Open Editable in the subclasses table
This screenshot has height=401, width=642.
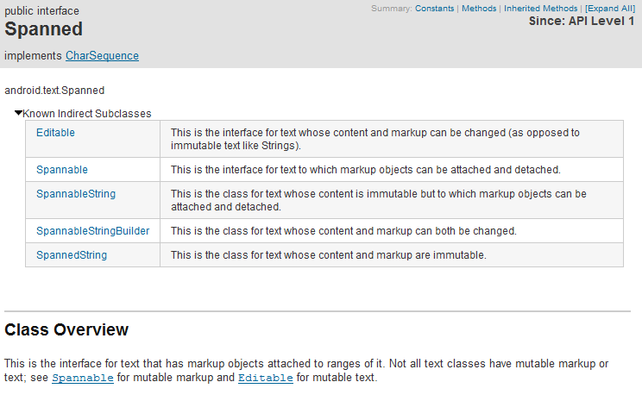tap(55, 133)
